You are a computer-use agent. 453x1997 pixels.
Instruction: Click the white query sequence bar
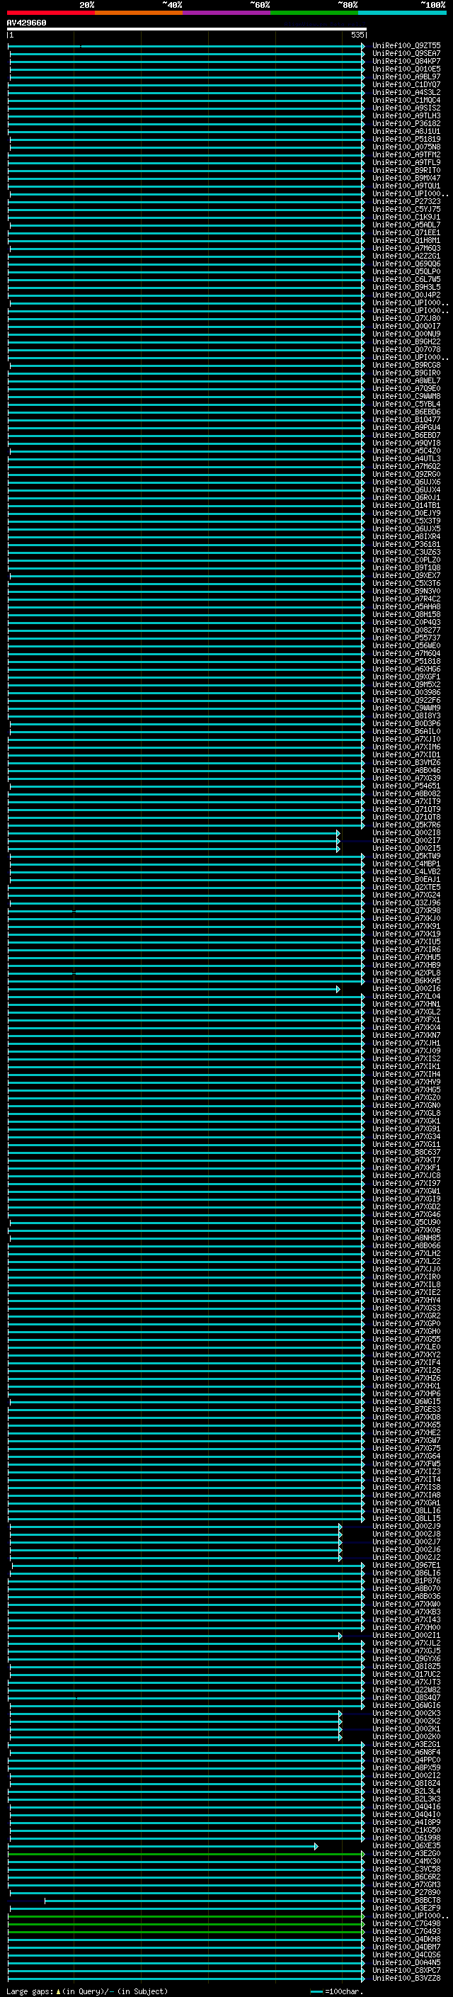[186, 28]
